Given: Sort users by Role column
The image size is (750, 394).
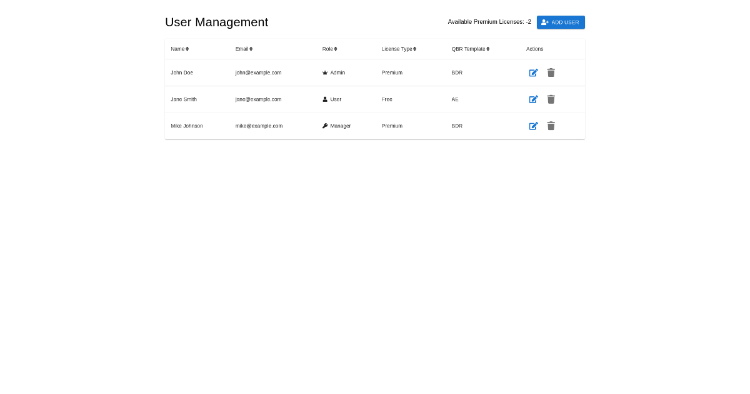Looking at the screenshot, I should 329,49.
